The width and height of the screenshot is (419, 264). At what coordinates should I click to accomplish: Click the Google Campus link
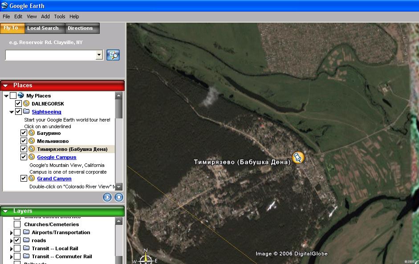(57, 157)
